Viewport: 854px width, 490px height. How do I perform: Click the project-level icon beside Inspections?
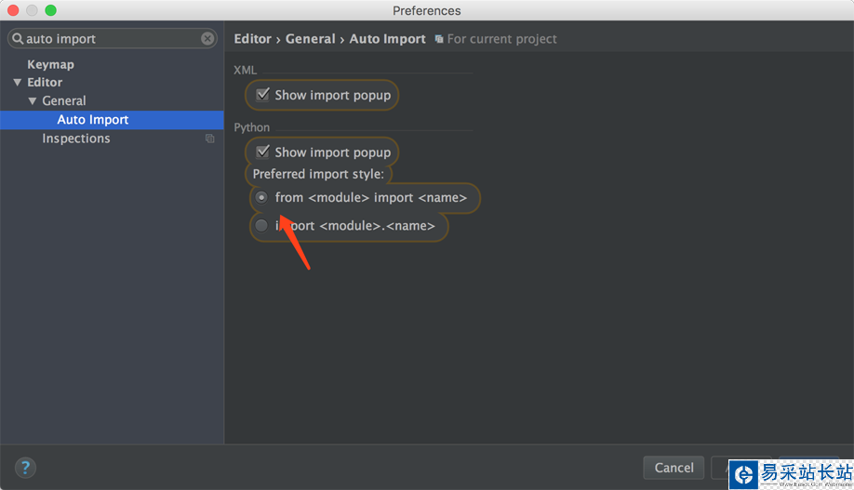pyautogui.click(x=210, y=139)
